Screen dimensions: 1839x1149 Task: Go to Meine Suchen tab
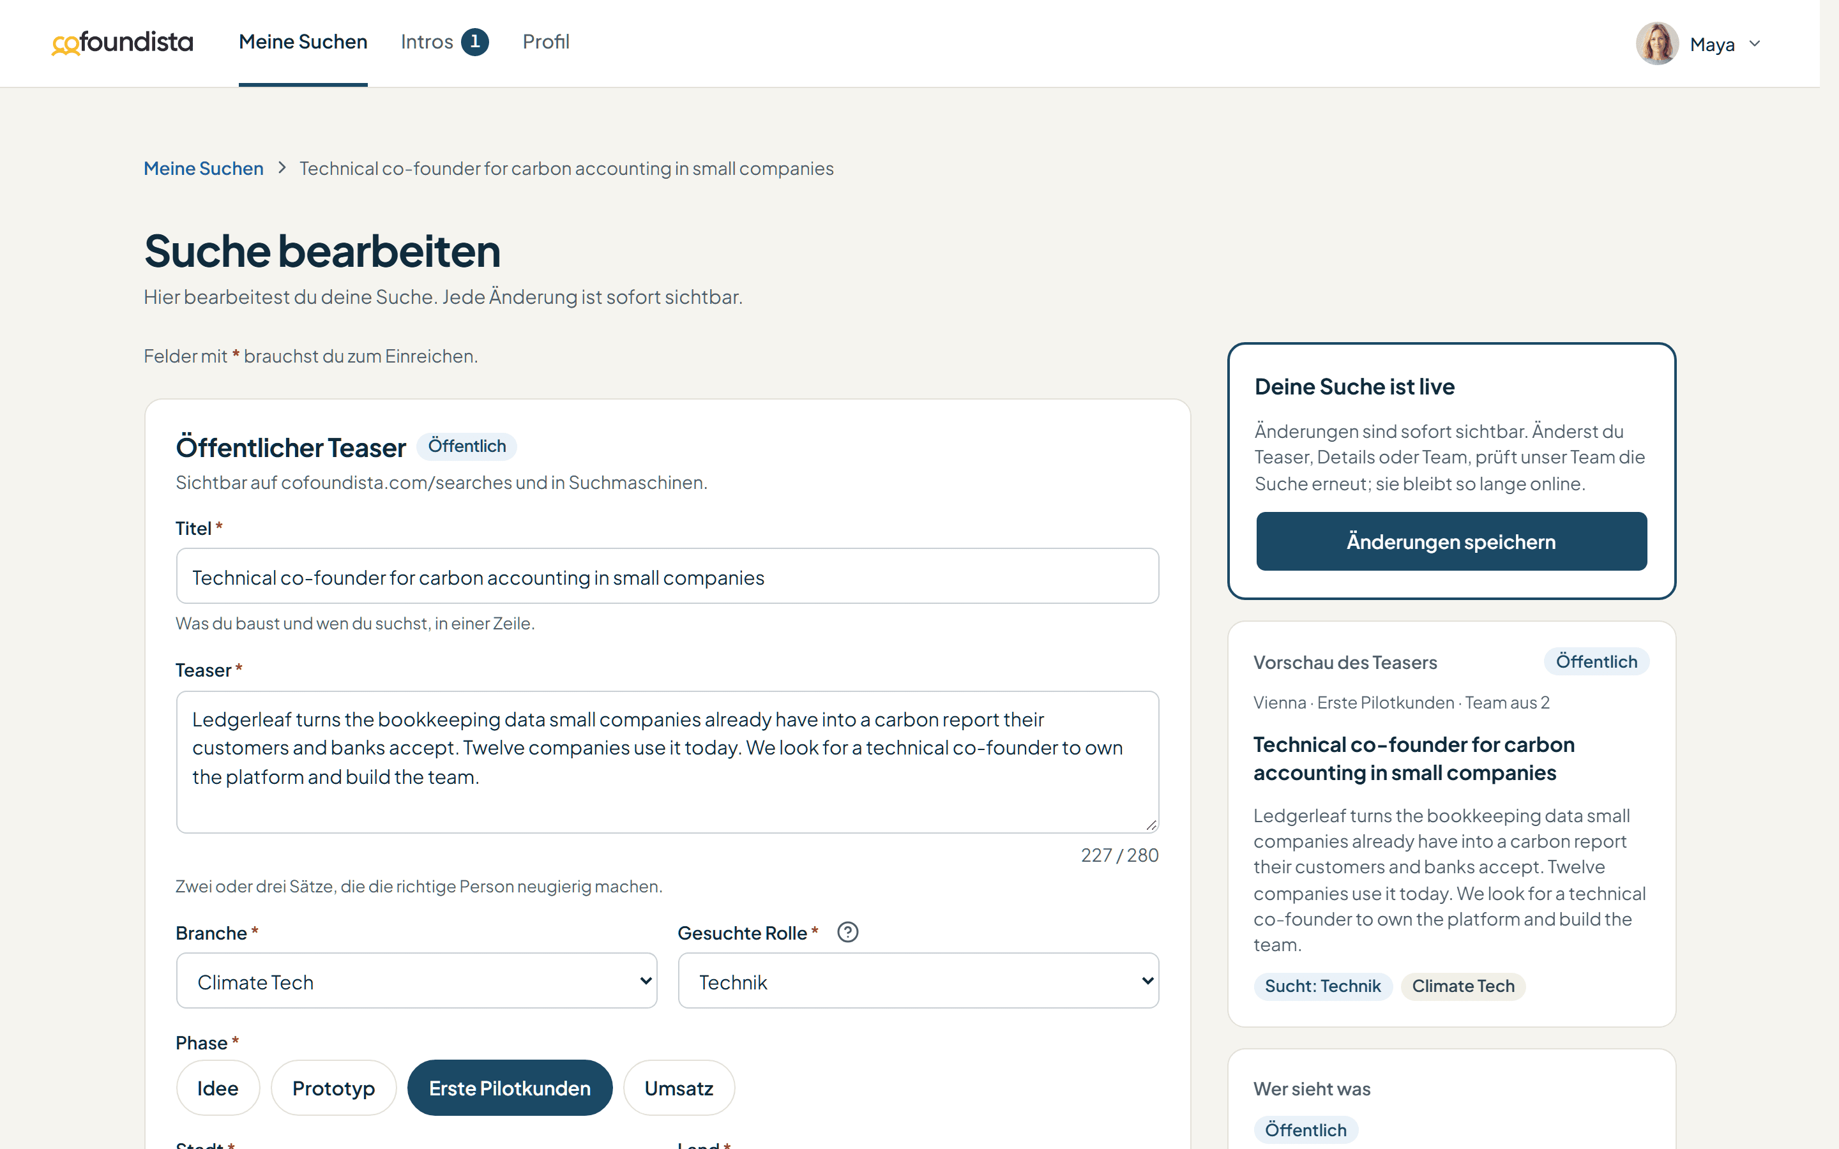pyautogui.click(x=303, y=41)
